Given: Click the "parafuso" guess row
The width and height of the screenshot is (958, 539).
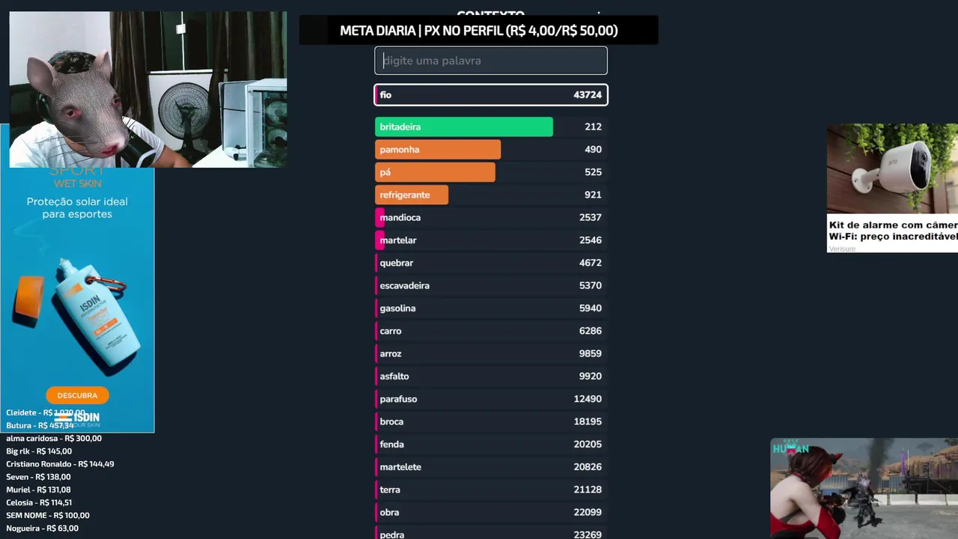Looking at the screenshot, I should (x=490, y=399).
